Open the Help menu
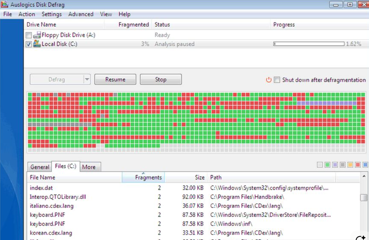Screen dimensions: 369x240 tap(124, 14)
